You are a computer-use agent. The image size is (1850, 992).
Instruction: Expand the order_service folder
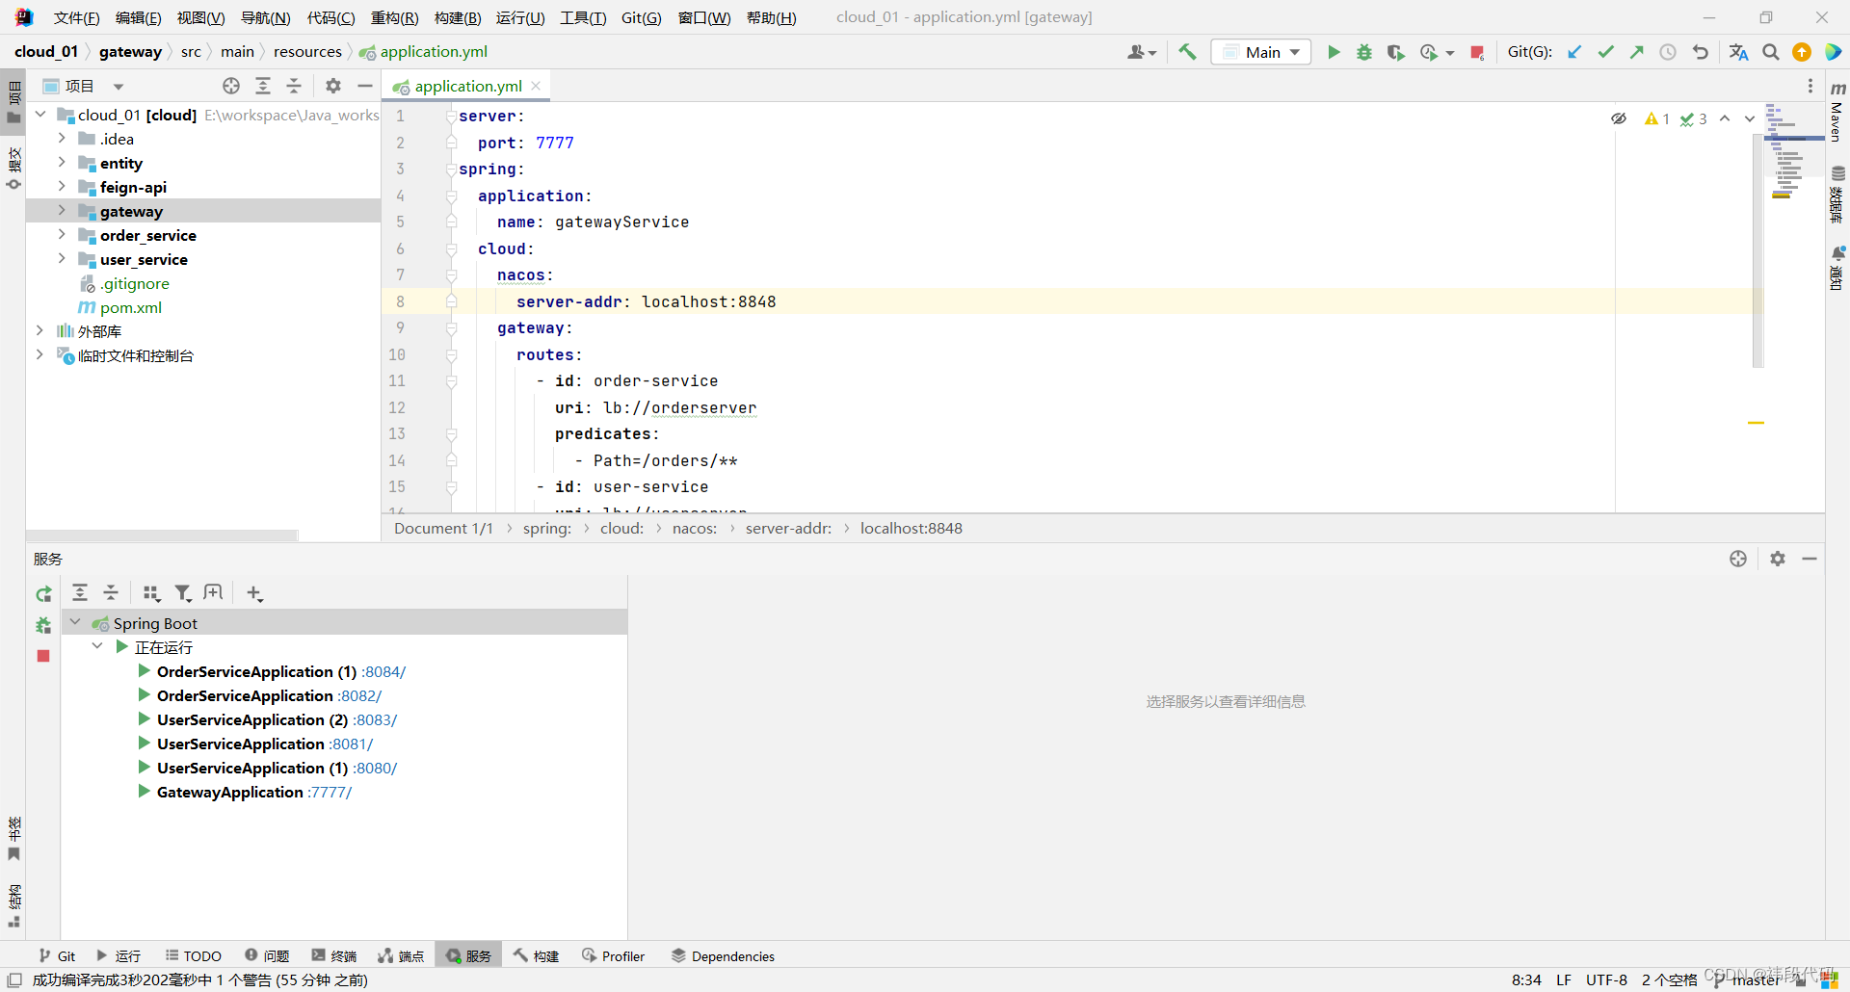[62, 235]
